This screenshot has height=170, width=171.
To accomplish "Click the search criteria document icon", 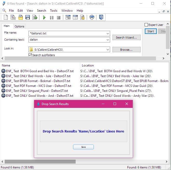I will point(13,17).
